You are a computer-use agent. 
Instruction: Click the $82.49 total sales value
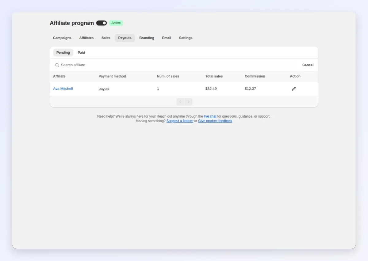[x=211, y=89]
